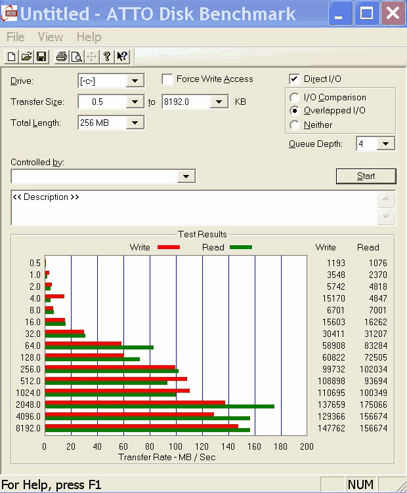The width and height of the screenshot is (407, 493).
Task: Click the Print toolbar icon
Action: pyautogui.click(x=61, y=57)
